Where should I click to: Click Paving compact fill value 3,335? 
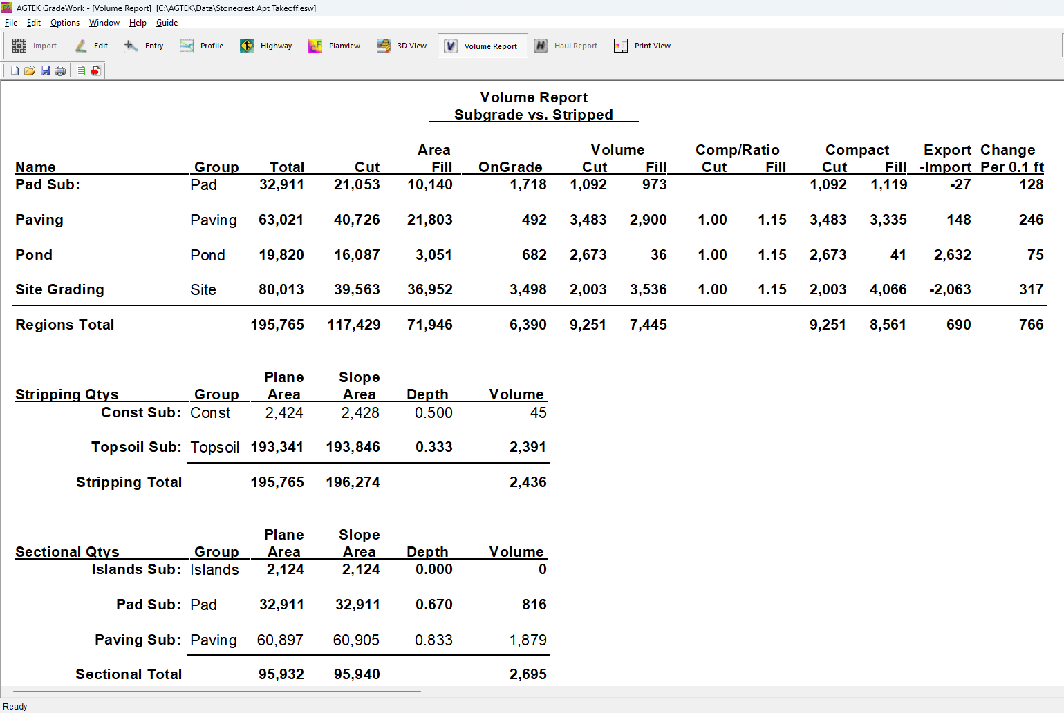click(x=888, y=220)
